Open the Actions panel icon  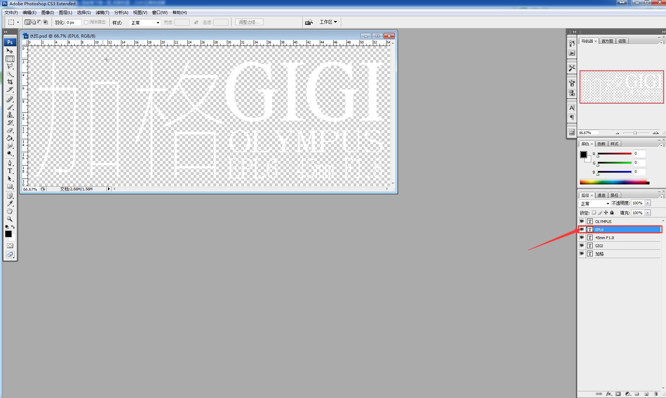(x=572, y=53)
